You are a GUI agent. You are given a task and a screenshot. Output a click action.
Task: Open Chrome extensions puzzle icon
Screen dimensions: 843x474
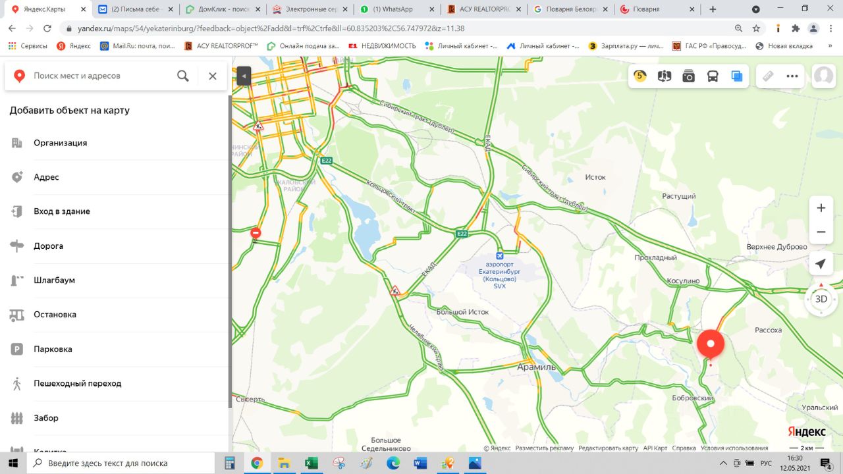click(x=796, y=28)
